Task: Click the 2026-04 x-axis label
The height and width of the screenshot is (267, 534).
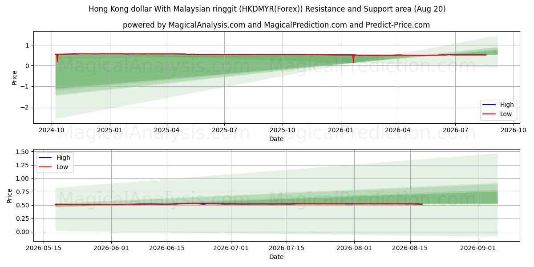Action: pyautogui.click(x=397, y=130)
